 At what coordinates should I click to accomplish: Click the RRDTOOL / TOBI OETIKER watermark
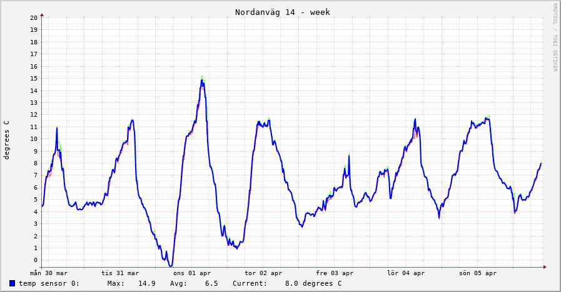pyautogui.click(x=555, y=37)
